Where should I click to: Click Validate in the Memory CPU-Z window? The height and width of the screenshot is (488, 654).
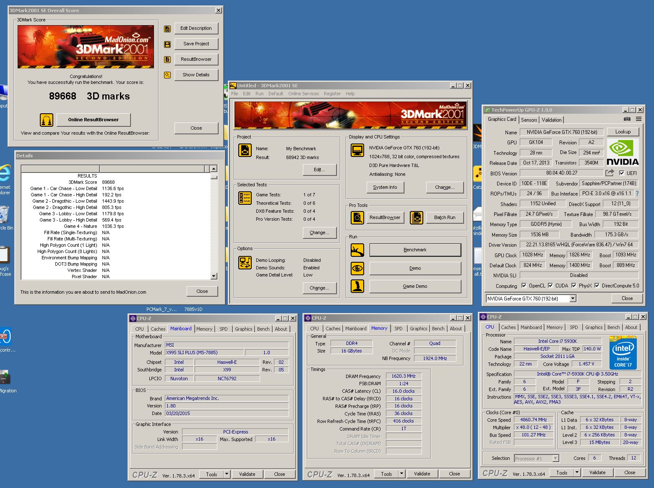coord(422,474)
